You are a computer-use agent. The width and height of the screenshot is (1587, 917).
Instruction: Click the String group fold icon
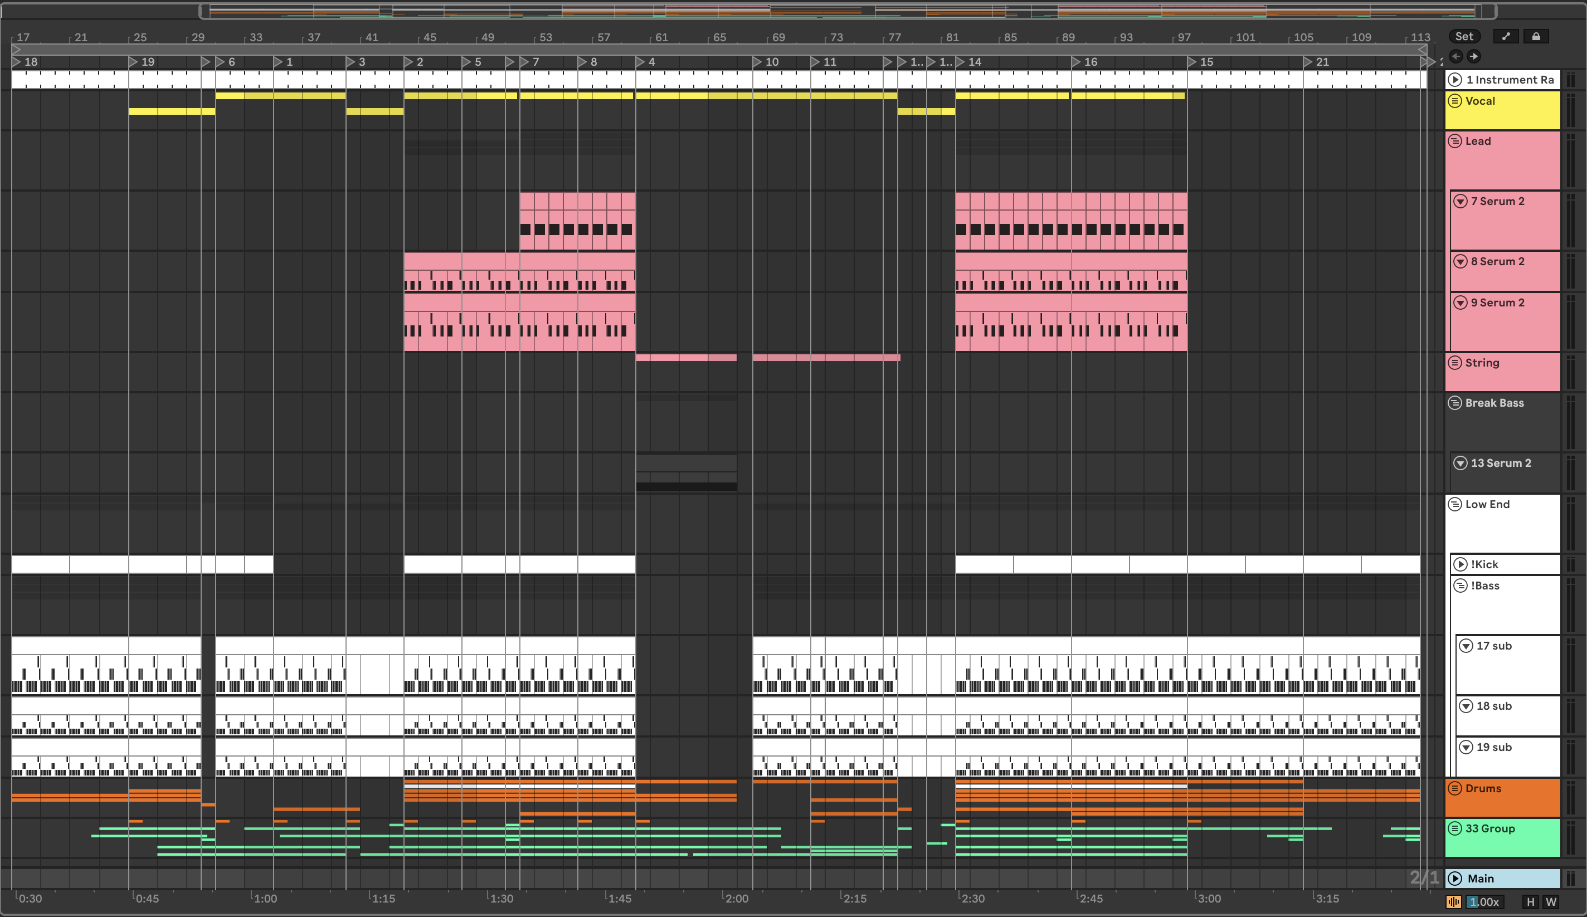[1455, 363]
